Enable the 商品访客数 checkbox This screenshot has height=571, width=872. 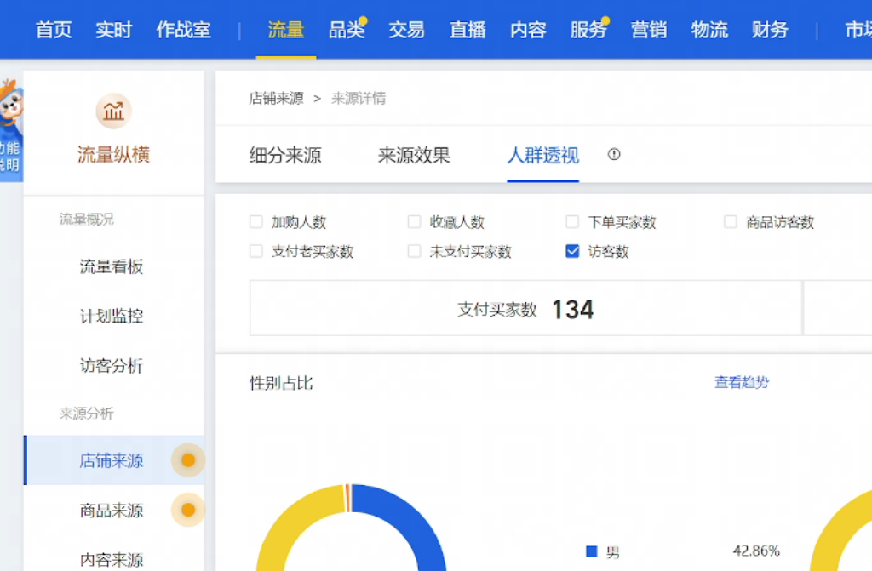[x=730, y=222]
